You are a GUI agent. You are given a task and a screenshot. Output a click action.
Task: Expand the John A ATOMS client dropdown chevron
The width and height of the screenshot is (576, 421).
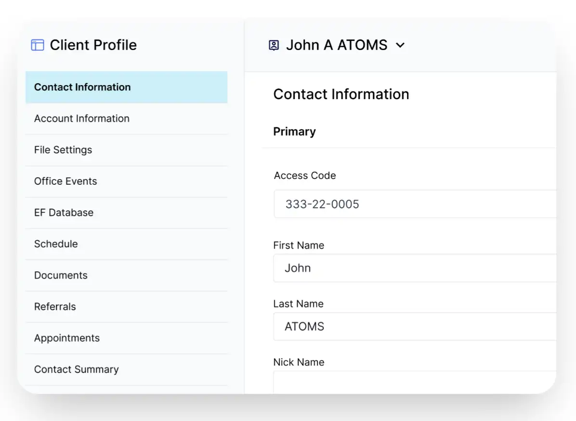pos(400,45)
